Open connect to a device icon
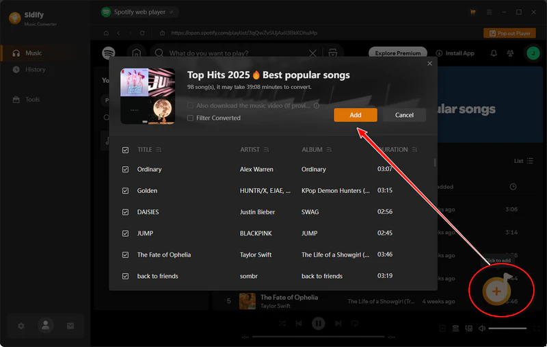The height and width of the screenshot is (347, 547). [469, 328]
